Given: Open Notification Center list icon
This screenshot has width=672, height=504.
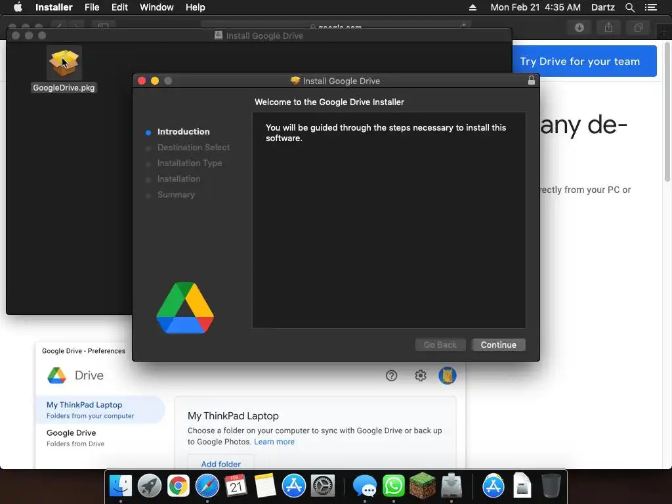Looking at the screenshot, I should click(650, 7).
